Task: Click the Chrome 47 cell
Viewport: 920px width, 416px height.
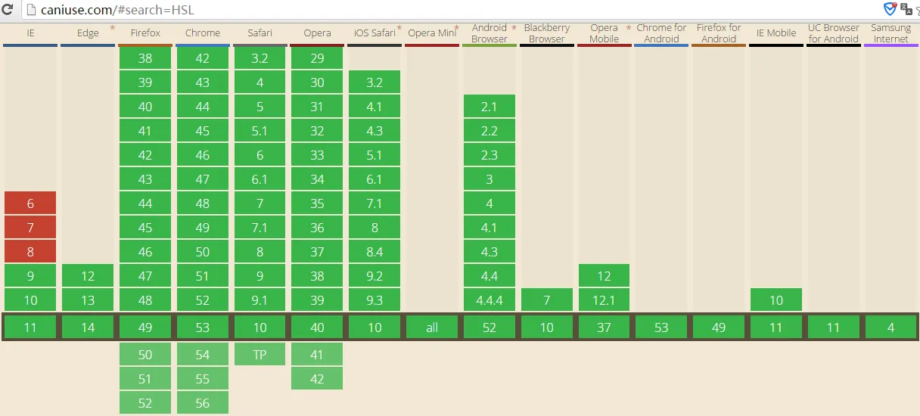Action: click(x=203, y=179)
